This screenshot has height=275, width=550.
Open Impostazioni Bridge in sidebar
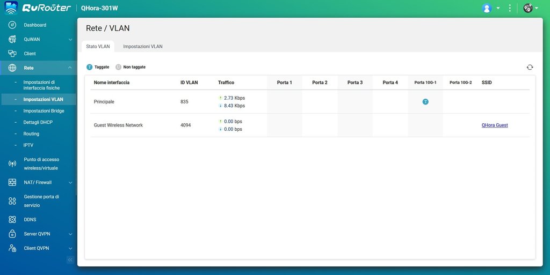pos(44,111)
